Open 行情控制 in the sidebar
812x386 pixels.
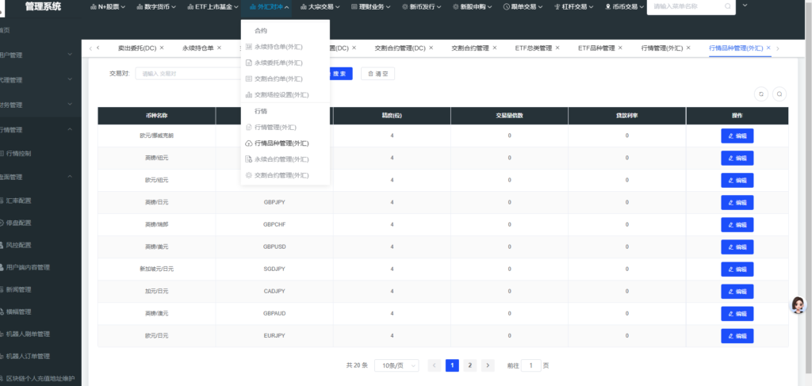click(19, 154)
